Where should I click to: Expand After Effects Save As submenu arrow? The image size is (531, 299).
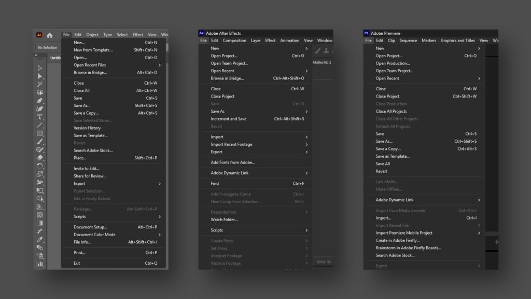[306, 112]
